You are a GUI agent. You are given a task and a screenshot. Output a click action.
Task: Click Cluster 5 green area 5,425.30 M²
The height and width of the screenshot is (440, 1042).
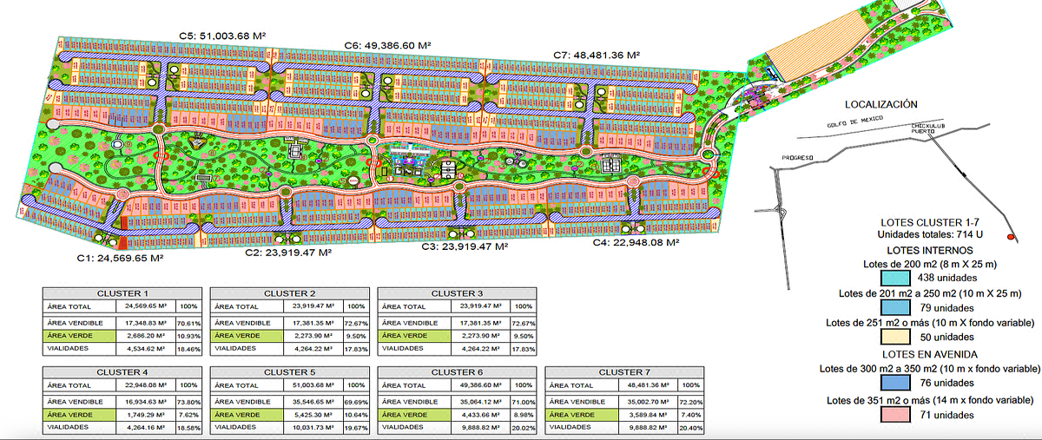coord(312,415)
